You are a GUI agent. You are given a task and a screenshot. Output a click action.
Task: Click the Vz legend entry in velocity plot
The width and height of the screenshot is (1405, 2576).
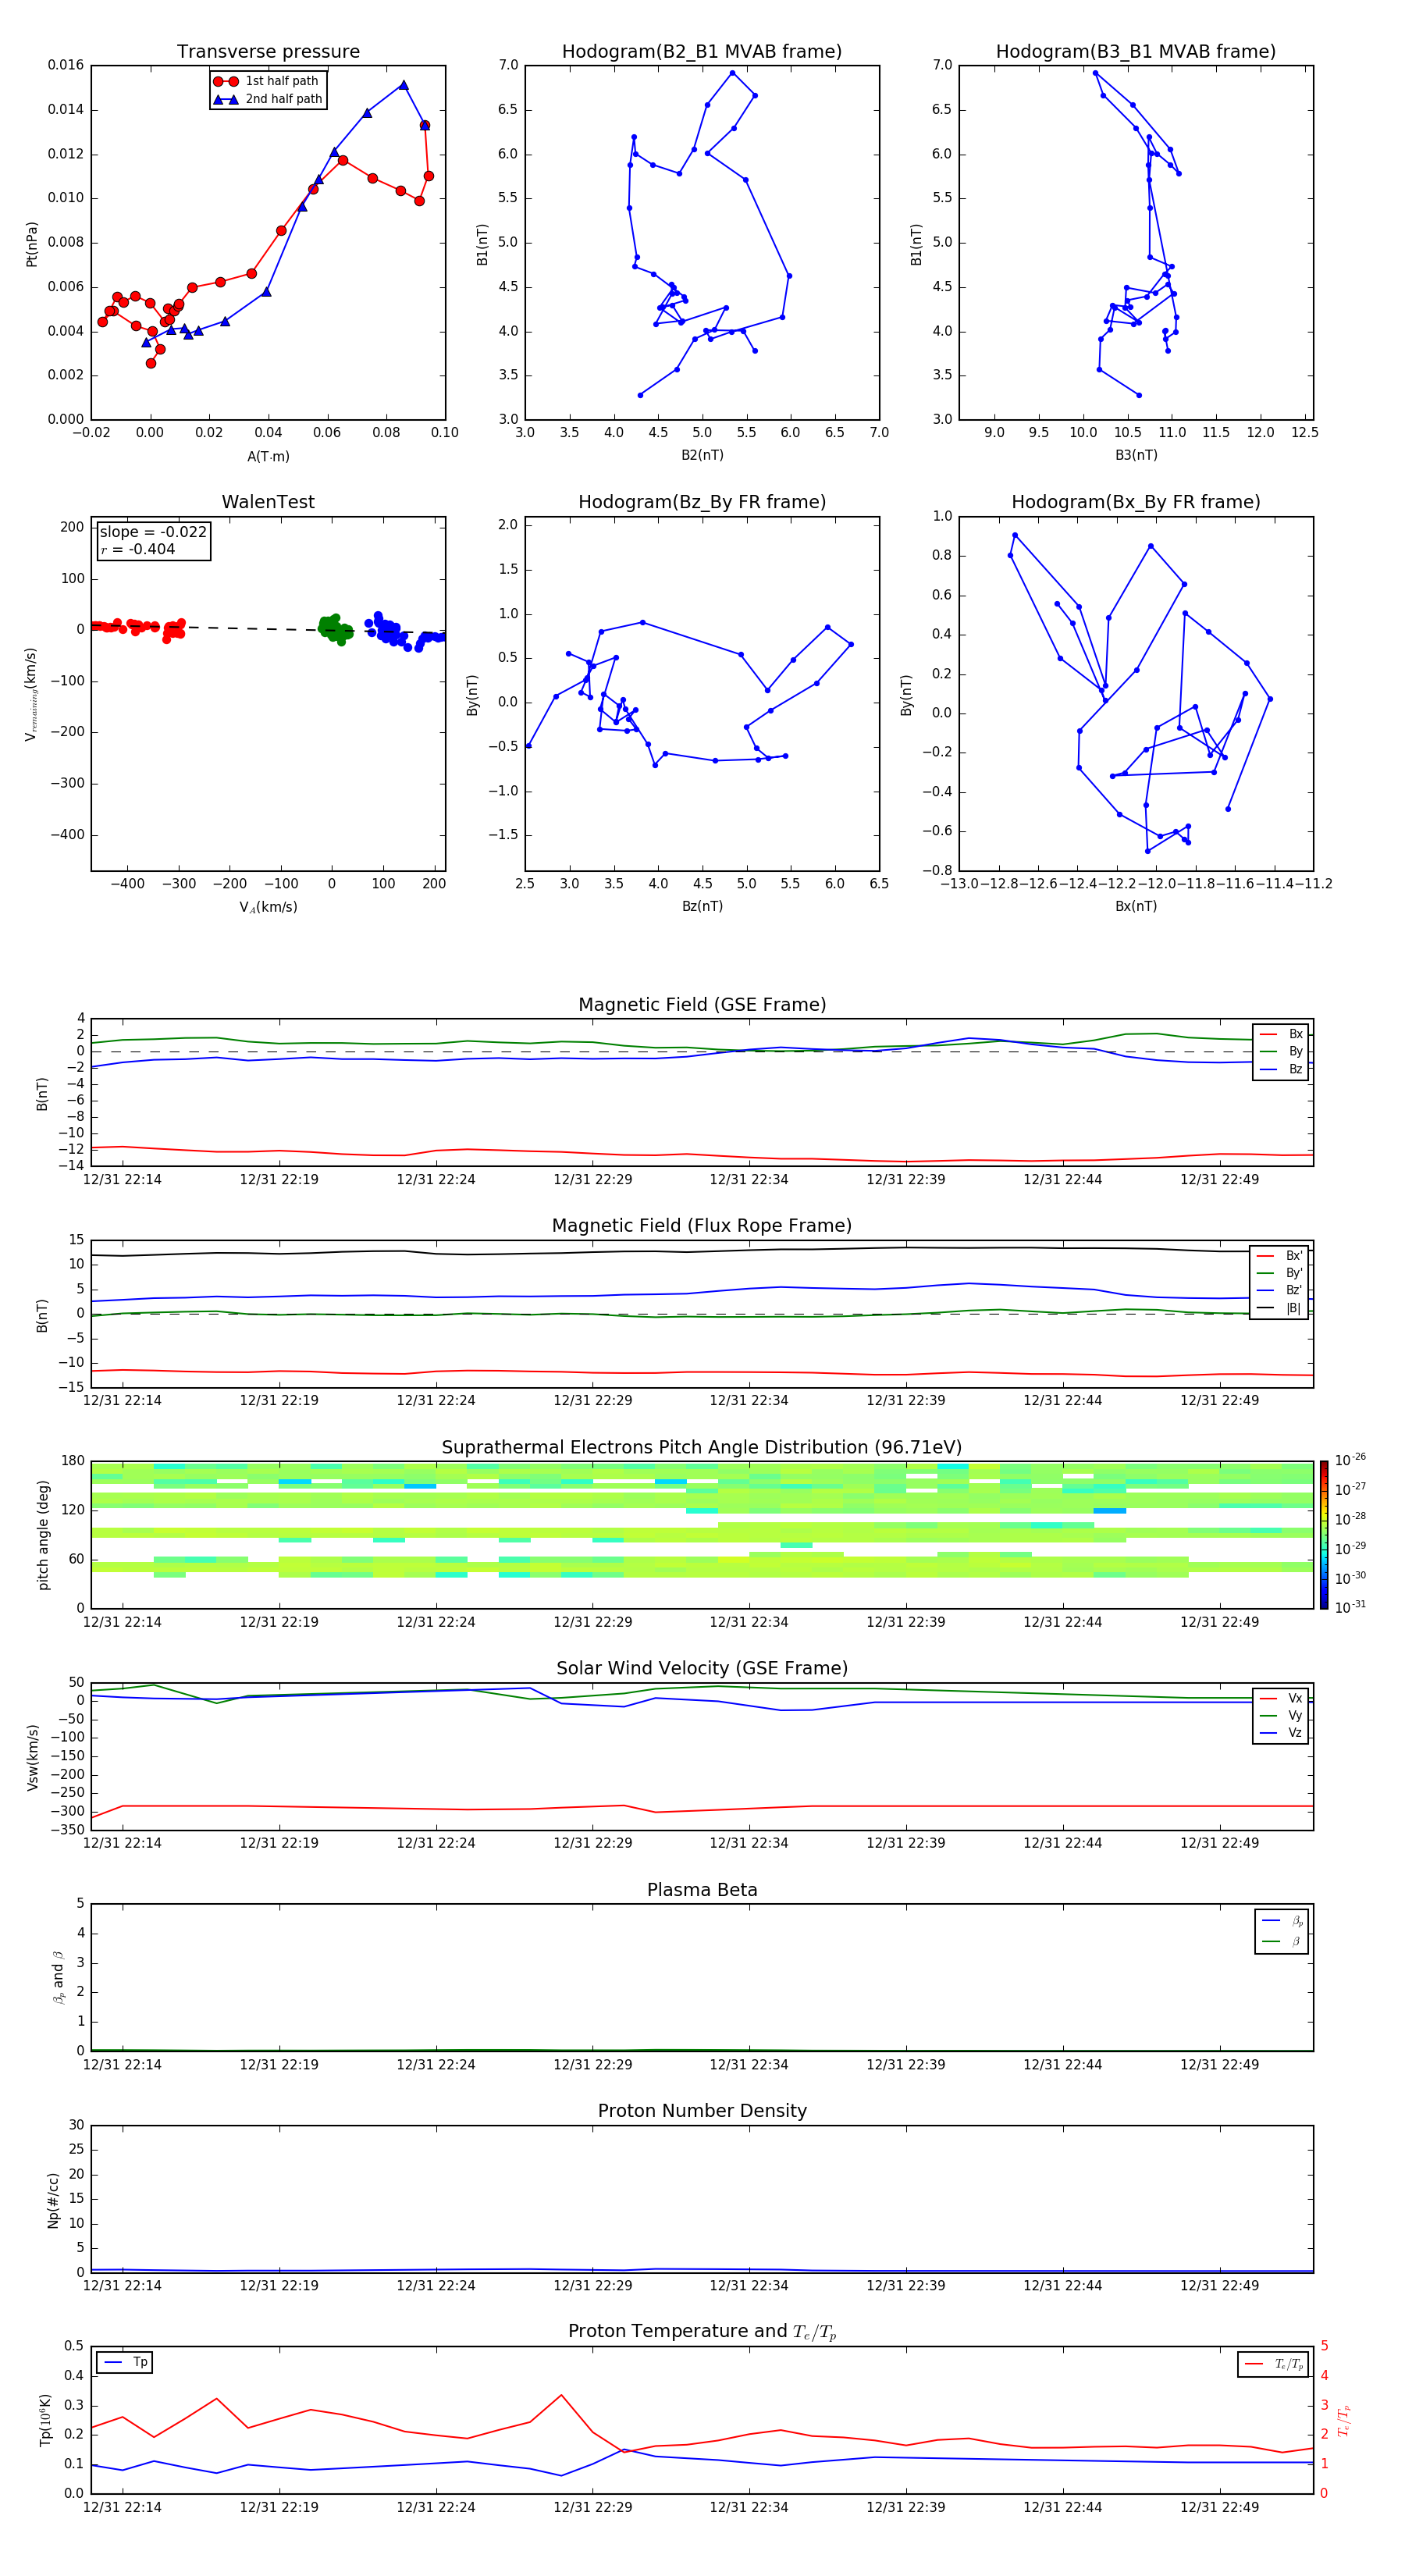pos(1282,1732)
